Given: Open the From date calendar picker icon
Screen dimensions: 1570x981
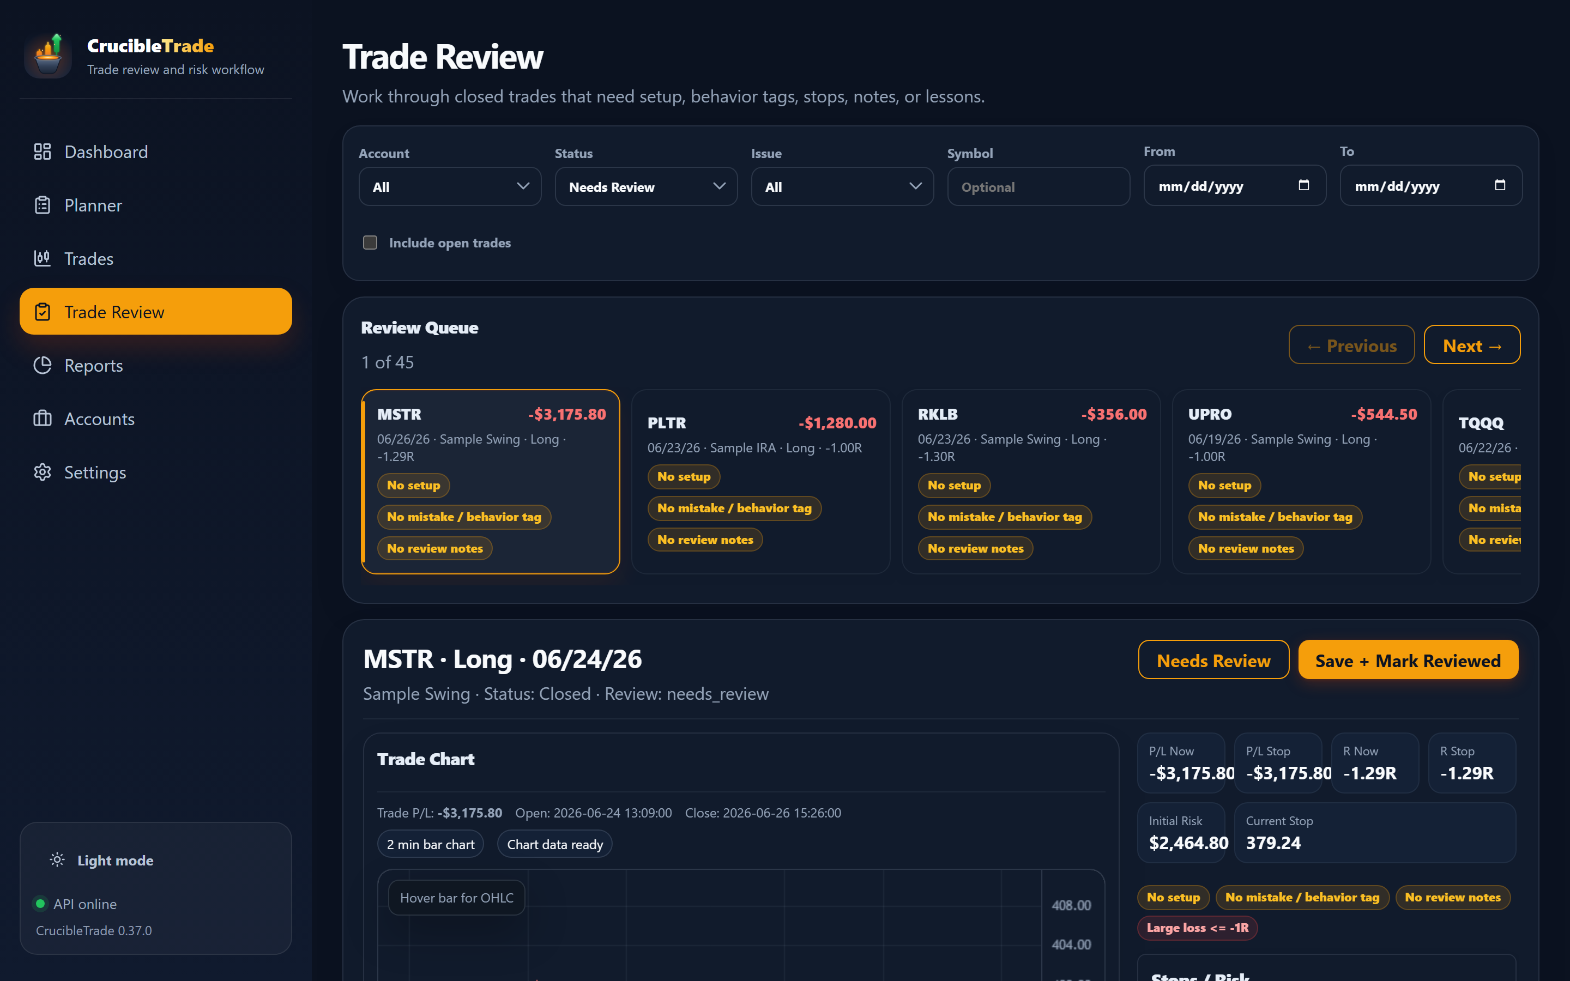Looking at the screenshot, I should click(1303, 185).
